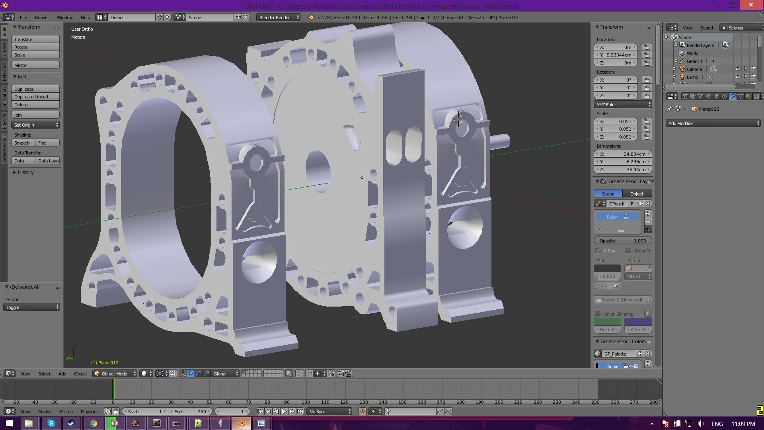
Task: Uncheck the Grease Pencil Layers checkbox
Action: click(604, 182)
